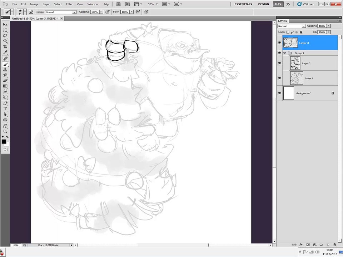This screenshot has width=343, height=257.
Task: Toggle lock position
Action: tap(297, 32)
